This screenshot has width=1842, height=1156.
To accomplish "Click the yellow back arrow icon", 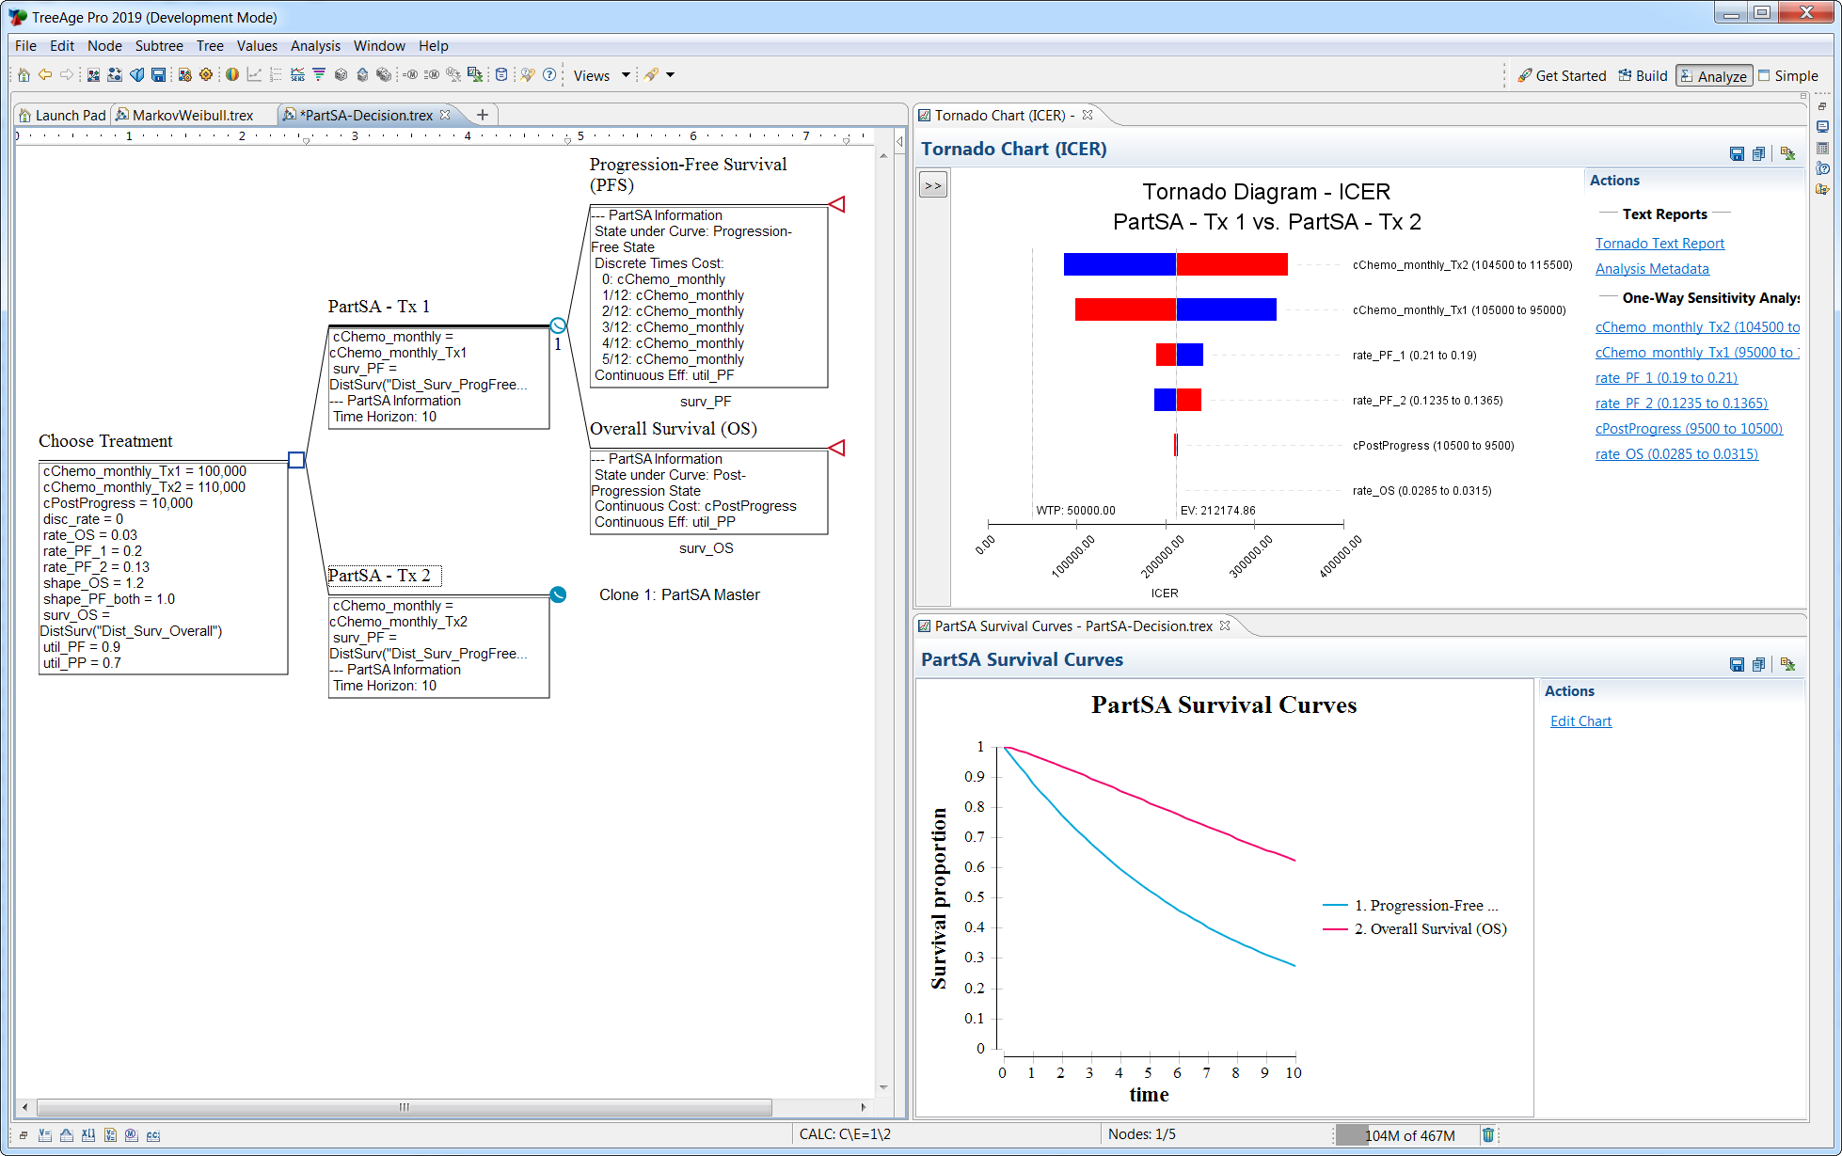I will [x=45, y=75].
